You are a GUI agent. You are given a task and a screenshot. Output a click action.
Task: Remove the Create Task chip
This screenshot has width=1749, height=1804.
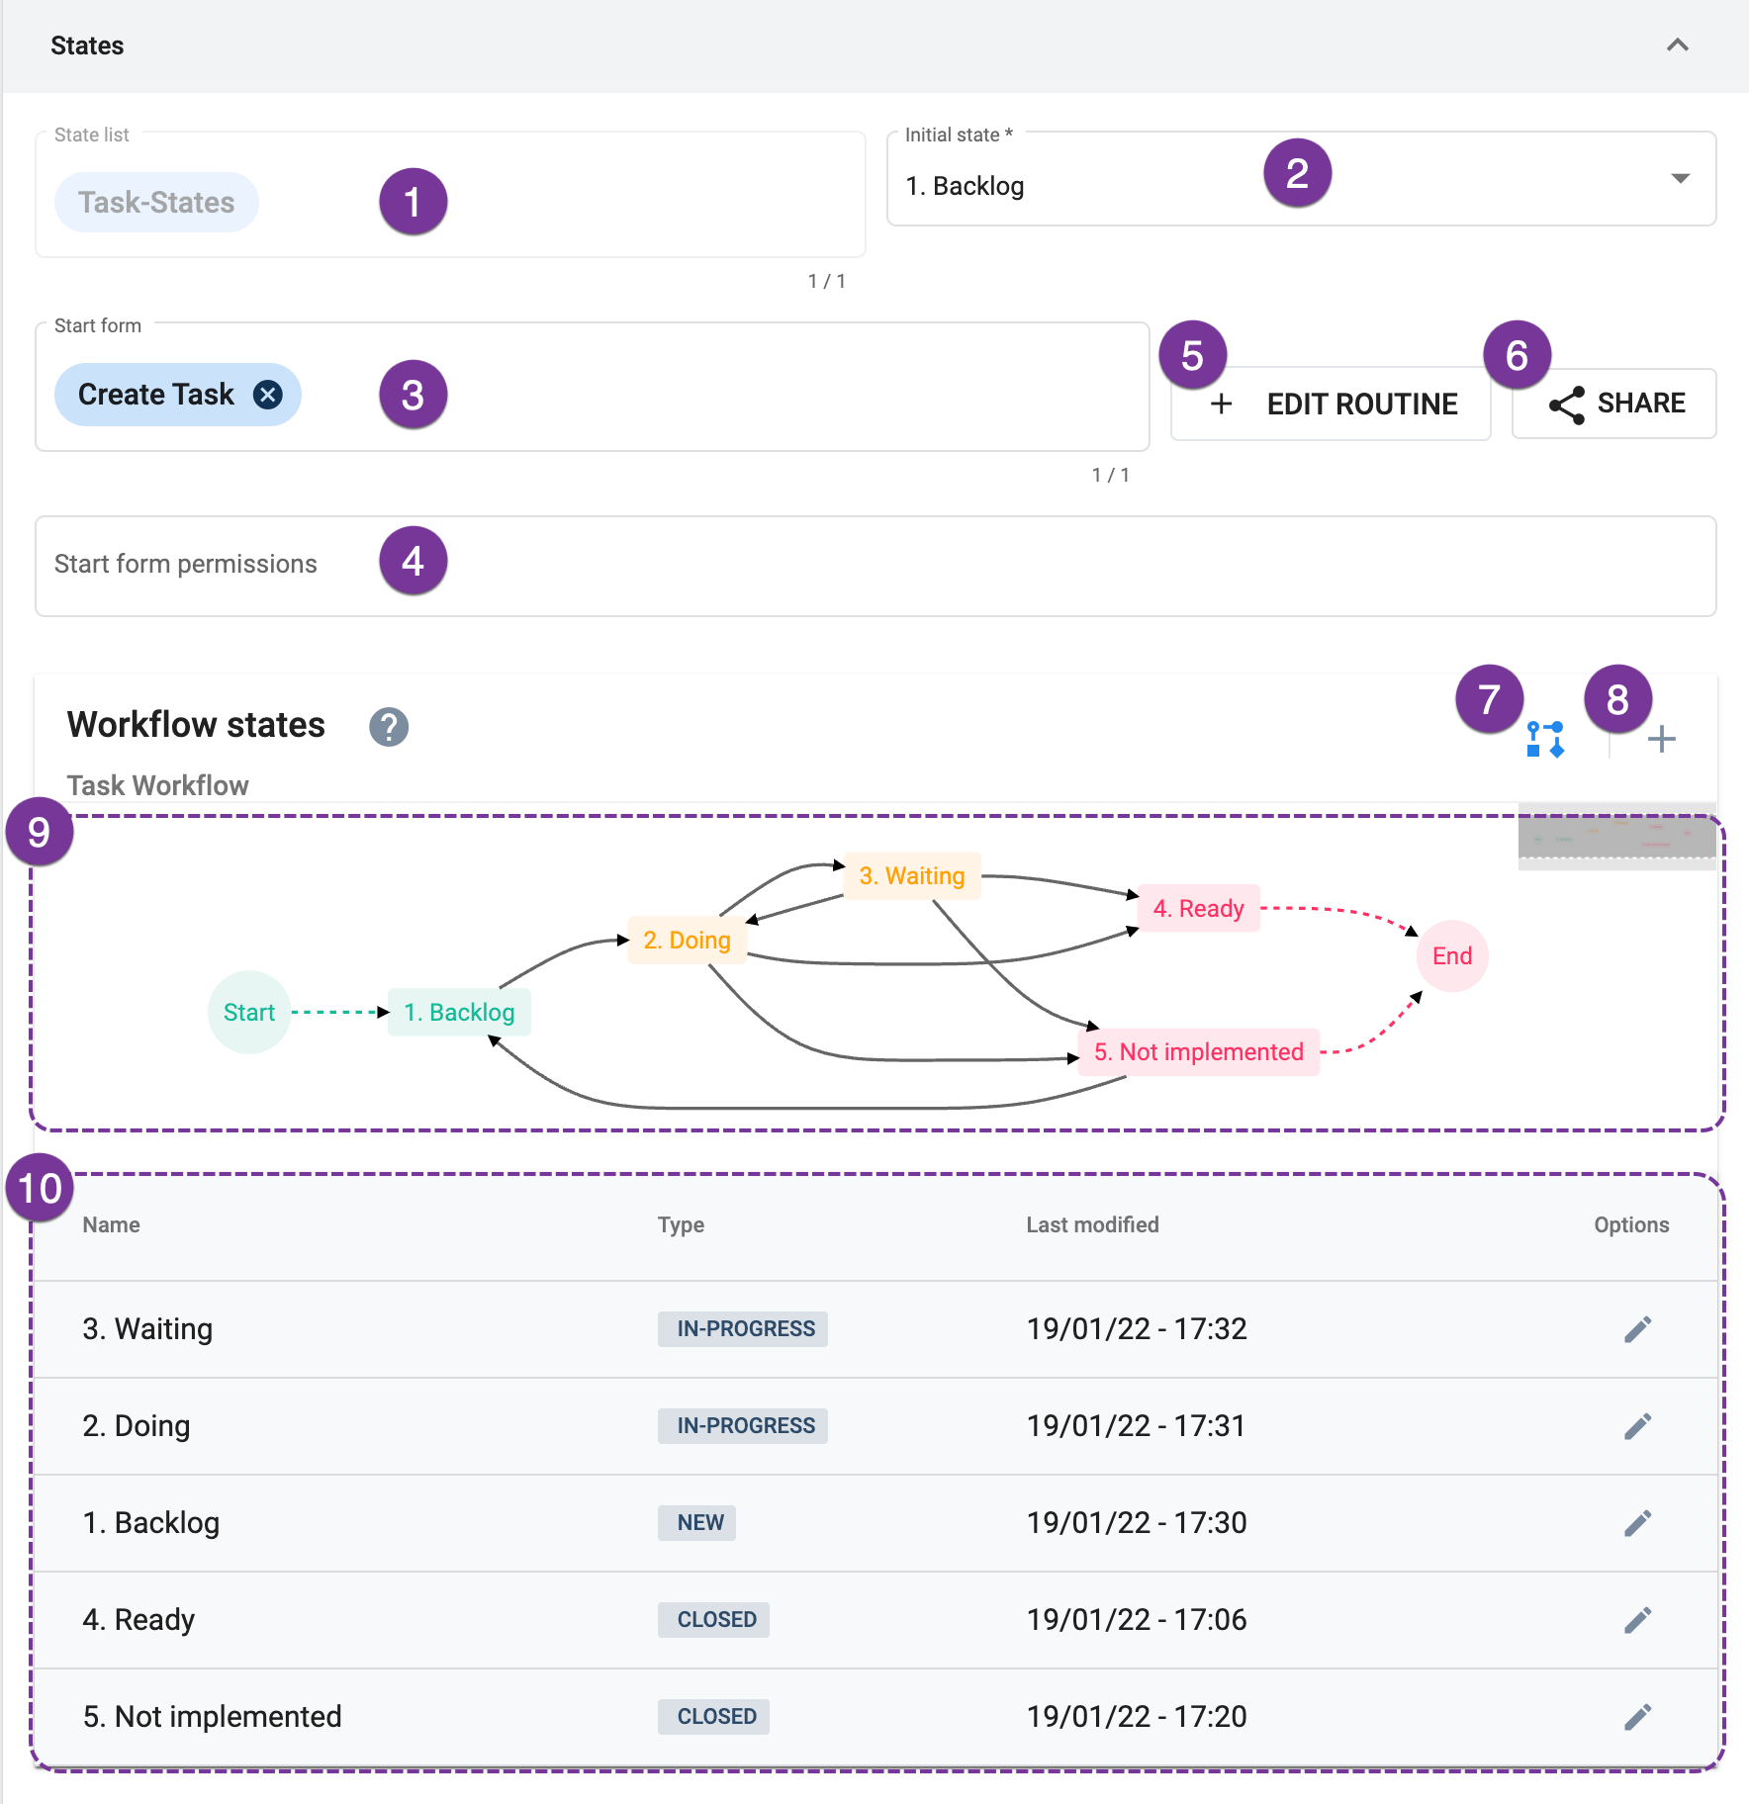click(x=268, y=395)
